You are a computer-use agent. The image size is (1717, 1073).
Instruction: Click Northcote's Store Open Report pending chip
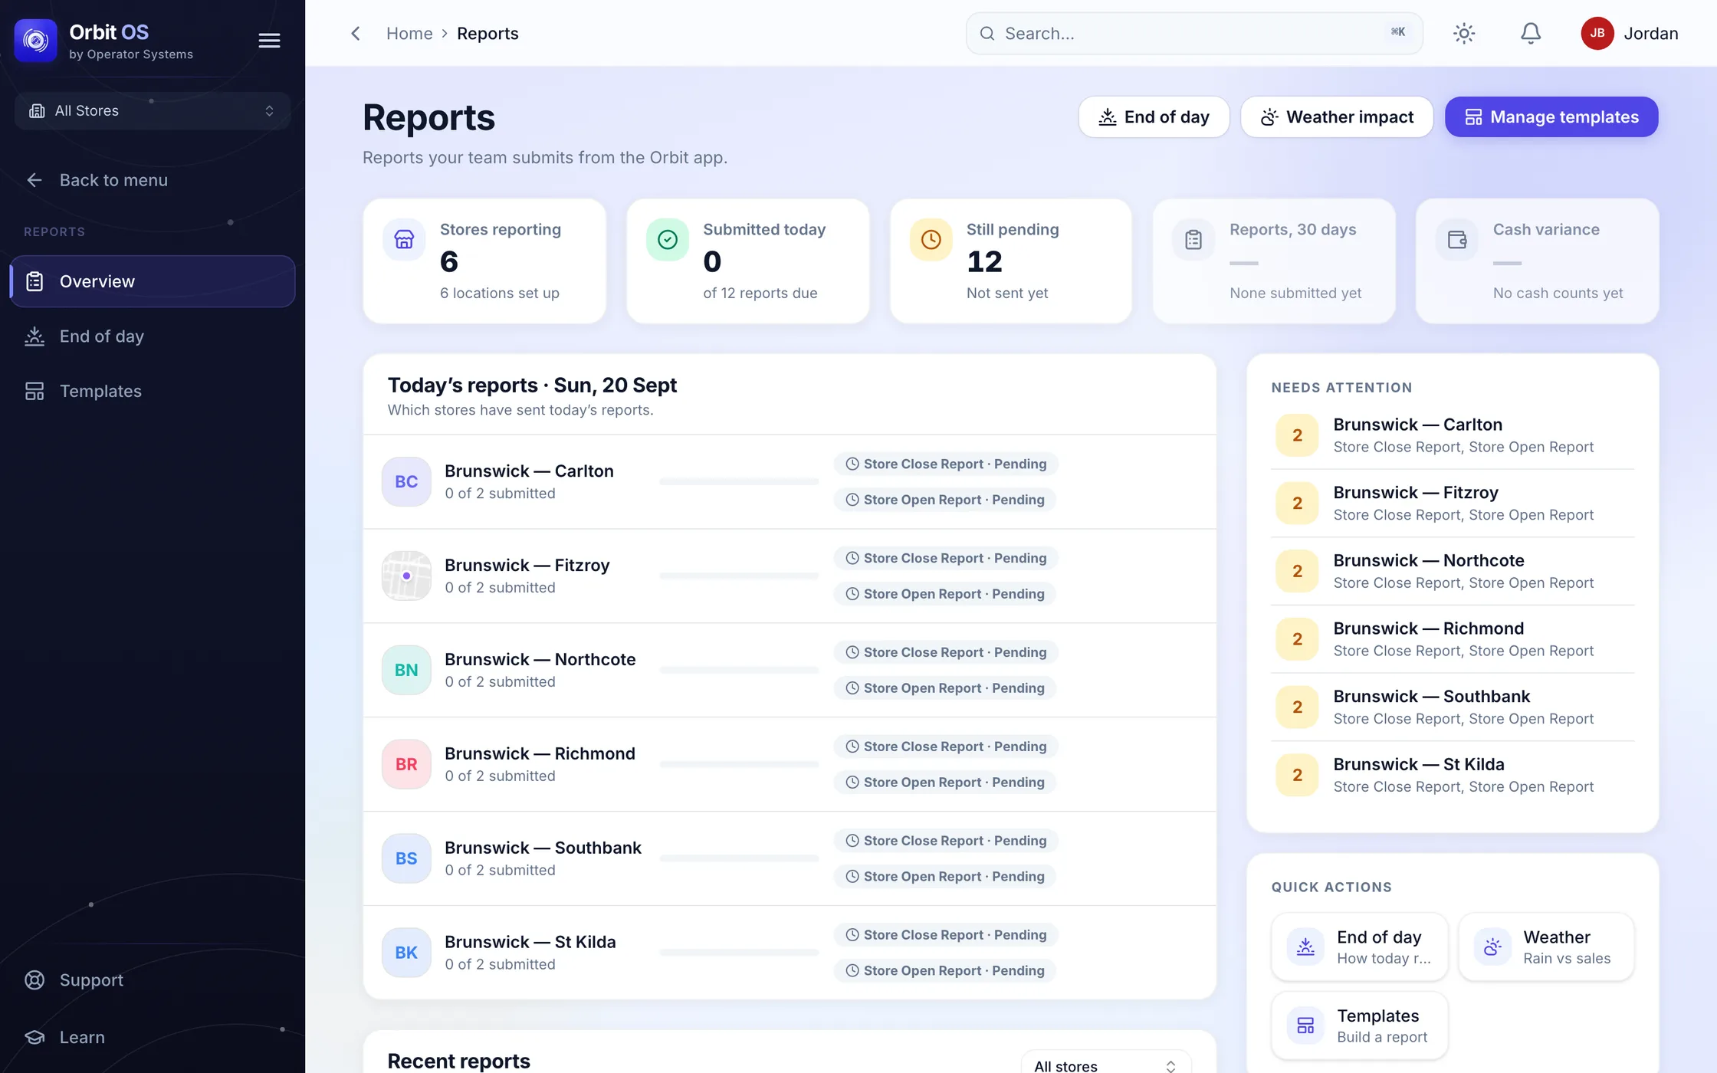point(945,688)
